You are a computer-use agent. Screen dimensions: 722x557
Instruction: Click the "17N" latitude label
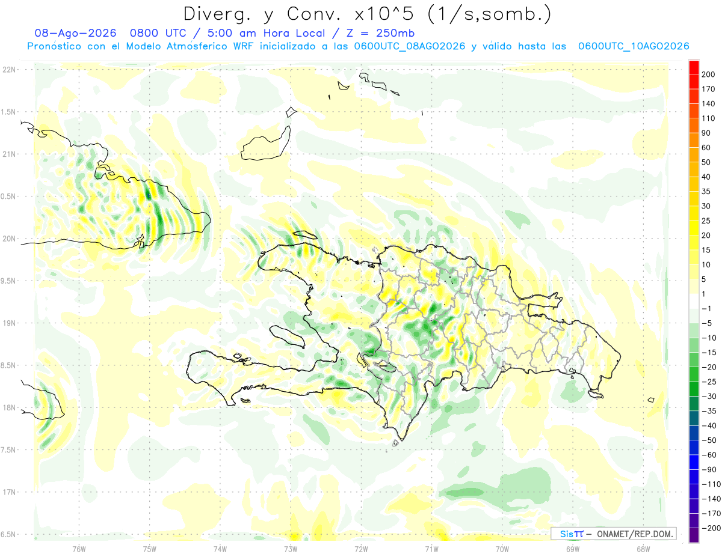[x=8, y=492]
